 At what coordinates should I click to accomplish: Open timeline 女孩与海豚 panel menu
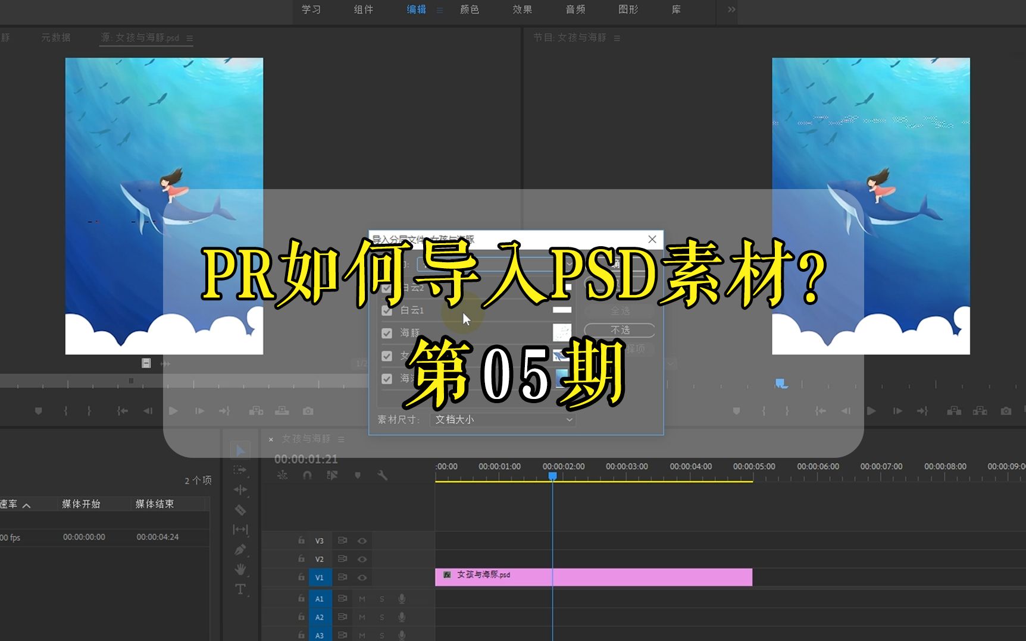(x=341, y=439)
